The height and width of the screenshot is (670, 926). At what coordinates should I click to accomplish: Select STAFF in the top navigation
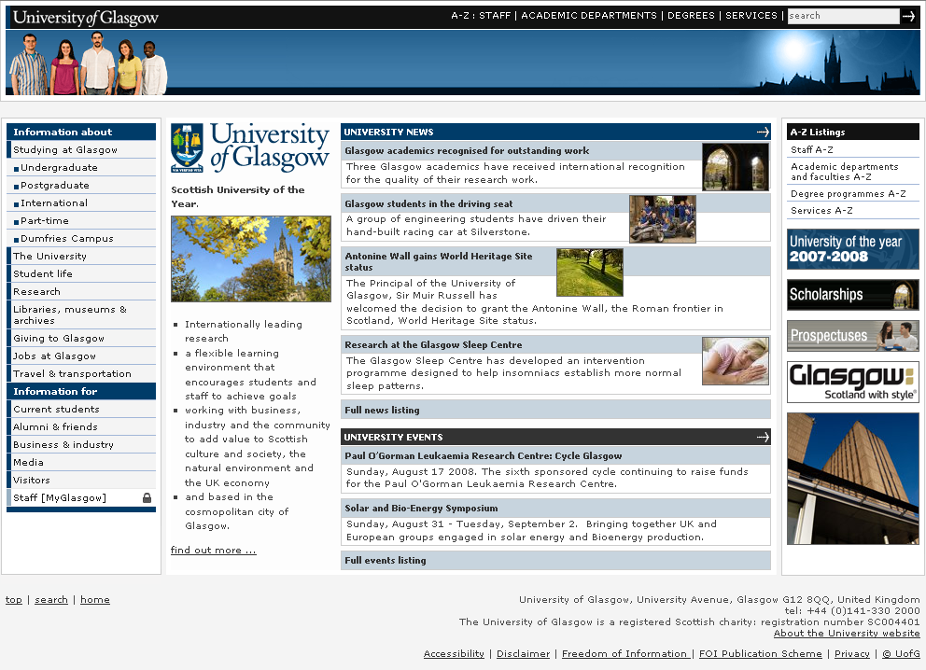click(x=495, y=15)
